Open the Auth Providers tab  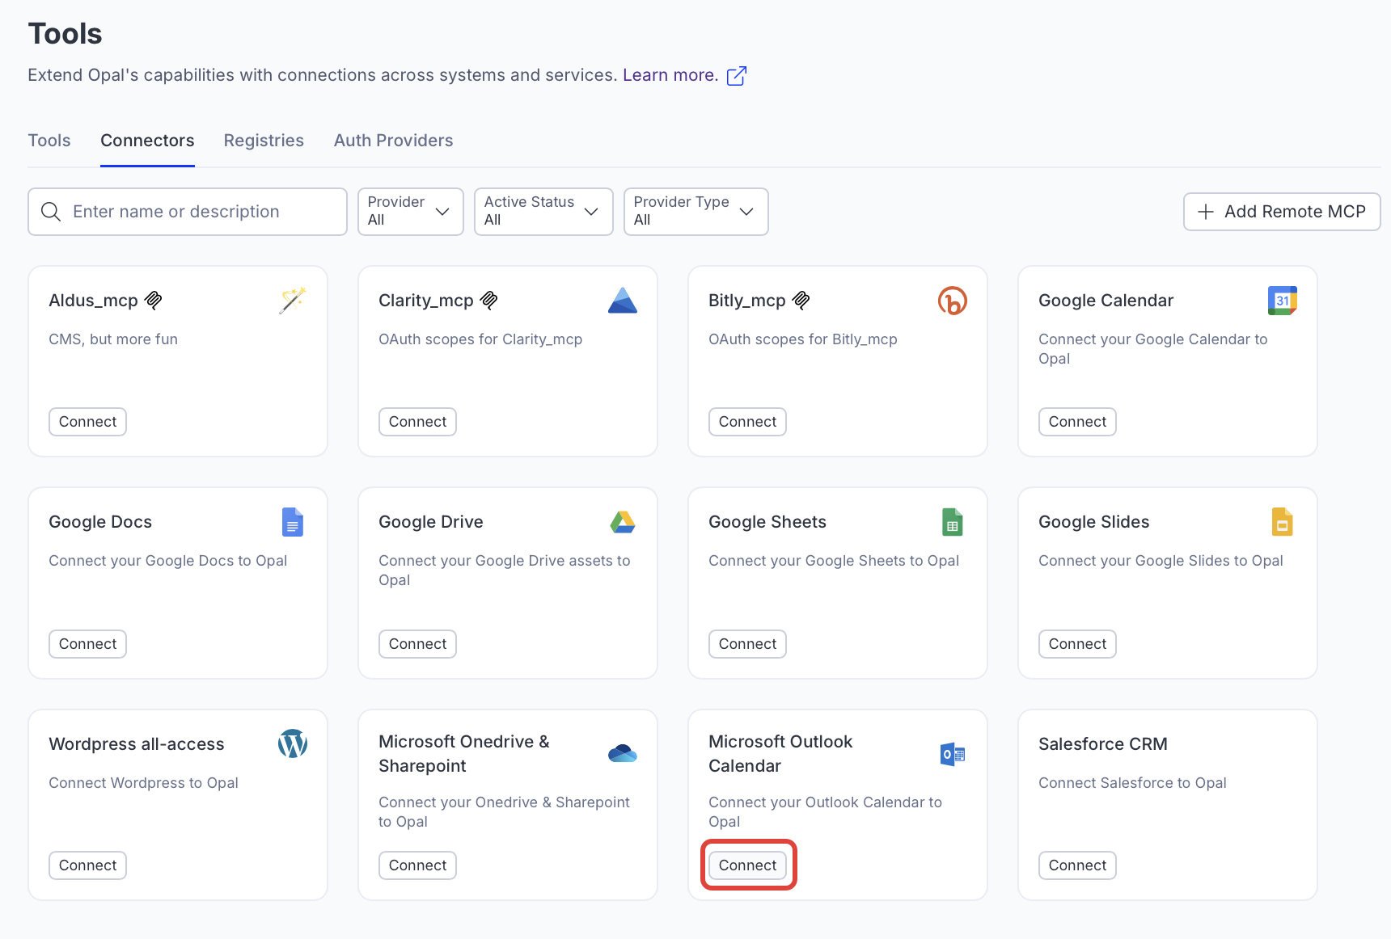[393, 141]
